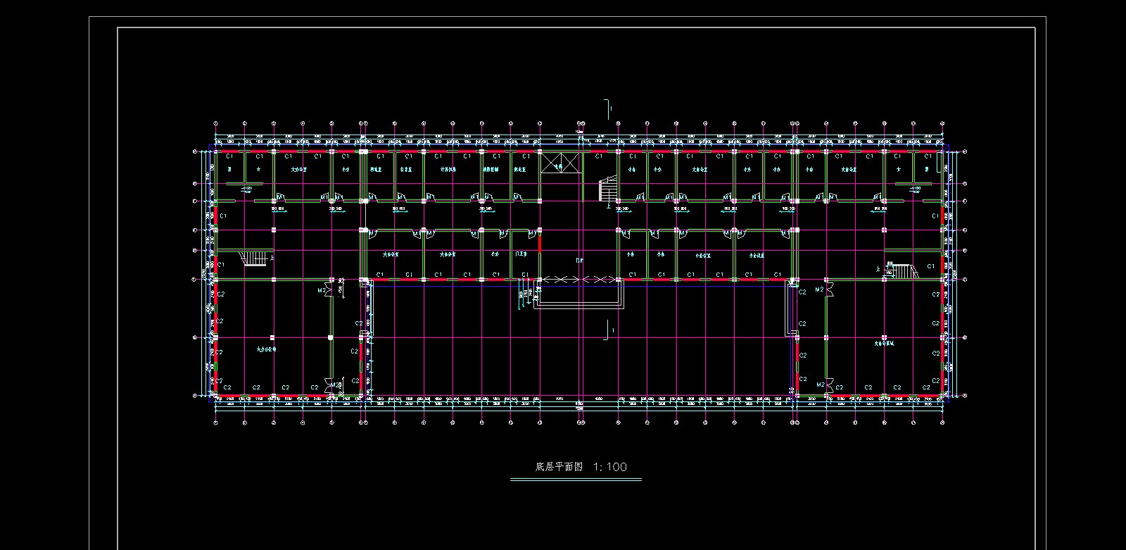Select the staircase symbol near the left wall

coord(254,259)
